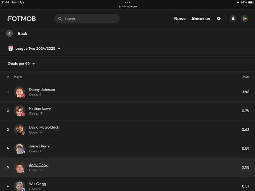Screen dimensions: 255x191
Task: Open the Google Play store icon
Action: [x=244, y=19]
